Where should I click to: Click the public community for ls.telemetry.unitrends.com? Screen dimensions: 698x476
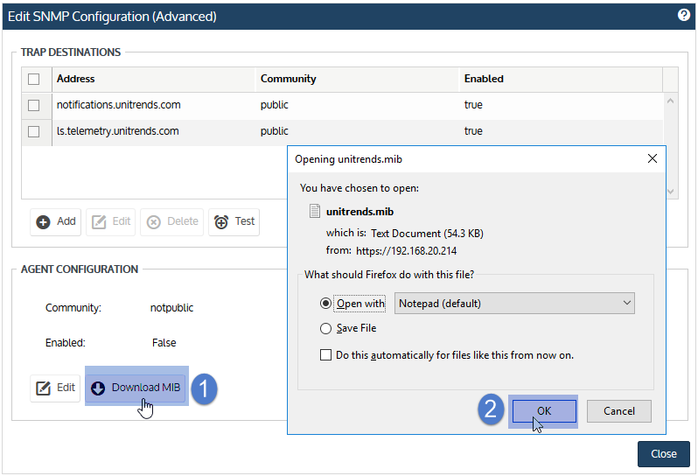[275, 131]
